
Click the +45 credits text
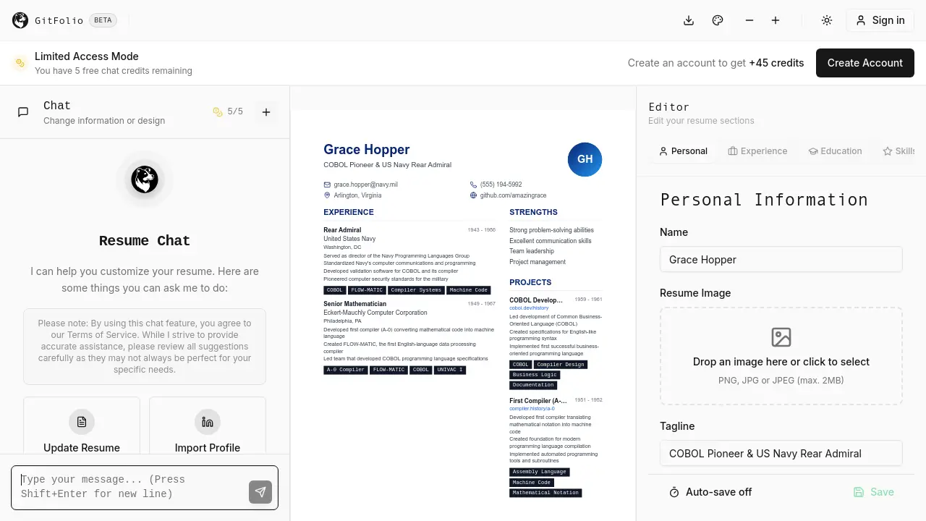(776, 63)
